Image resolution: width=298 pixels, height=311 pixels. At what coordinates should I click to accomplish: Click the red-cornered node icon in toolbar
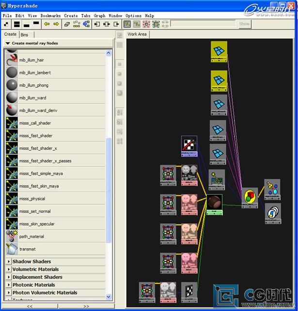(x=146, y=24)
